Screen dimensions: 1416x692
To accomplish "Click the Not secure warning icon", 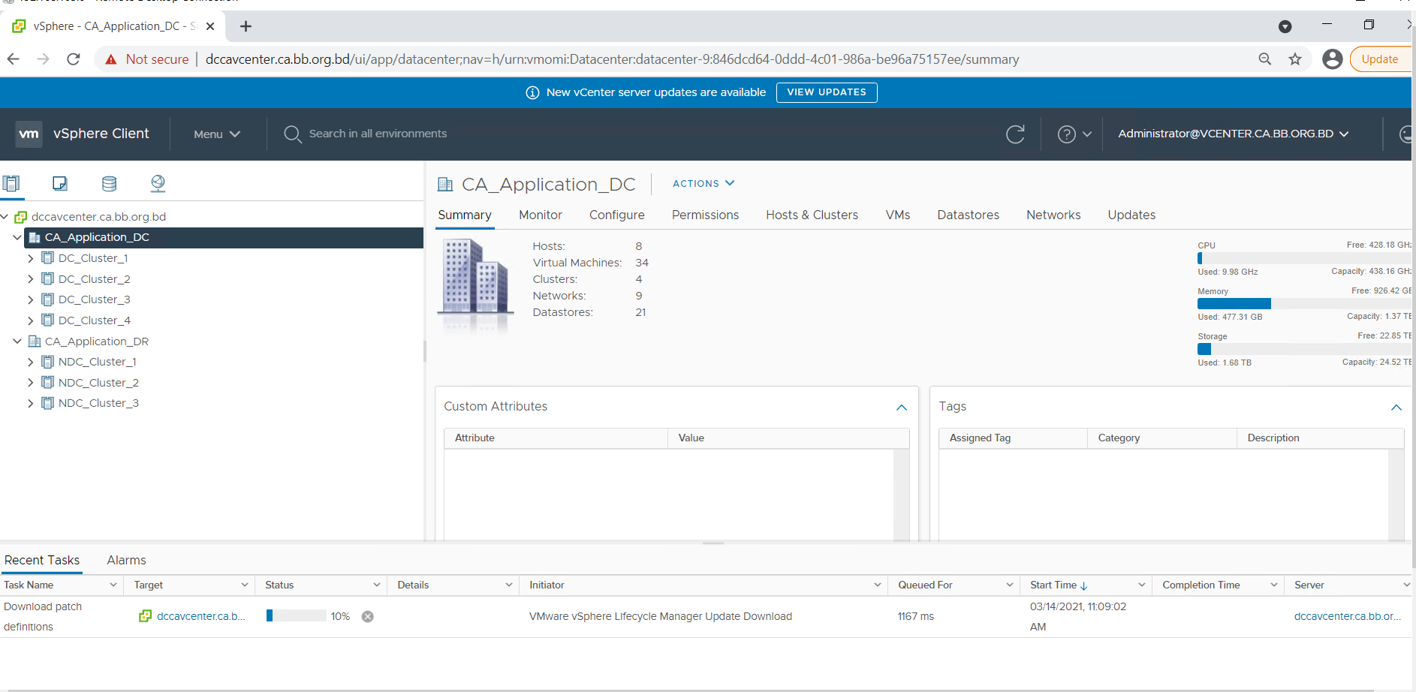I will [x=111, y=59].
